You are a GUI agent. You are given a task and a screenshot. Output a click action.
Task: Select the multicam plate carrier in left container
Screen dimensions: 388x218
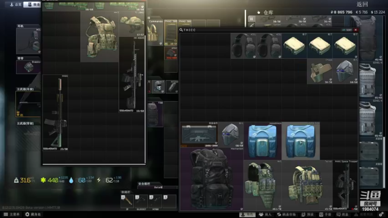100,36
